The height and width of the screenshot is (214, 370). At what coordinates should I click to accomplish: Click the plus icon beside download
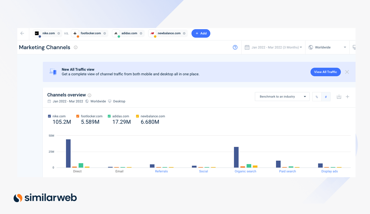point(348,97)
